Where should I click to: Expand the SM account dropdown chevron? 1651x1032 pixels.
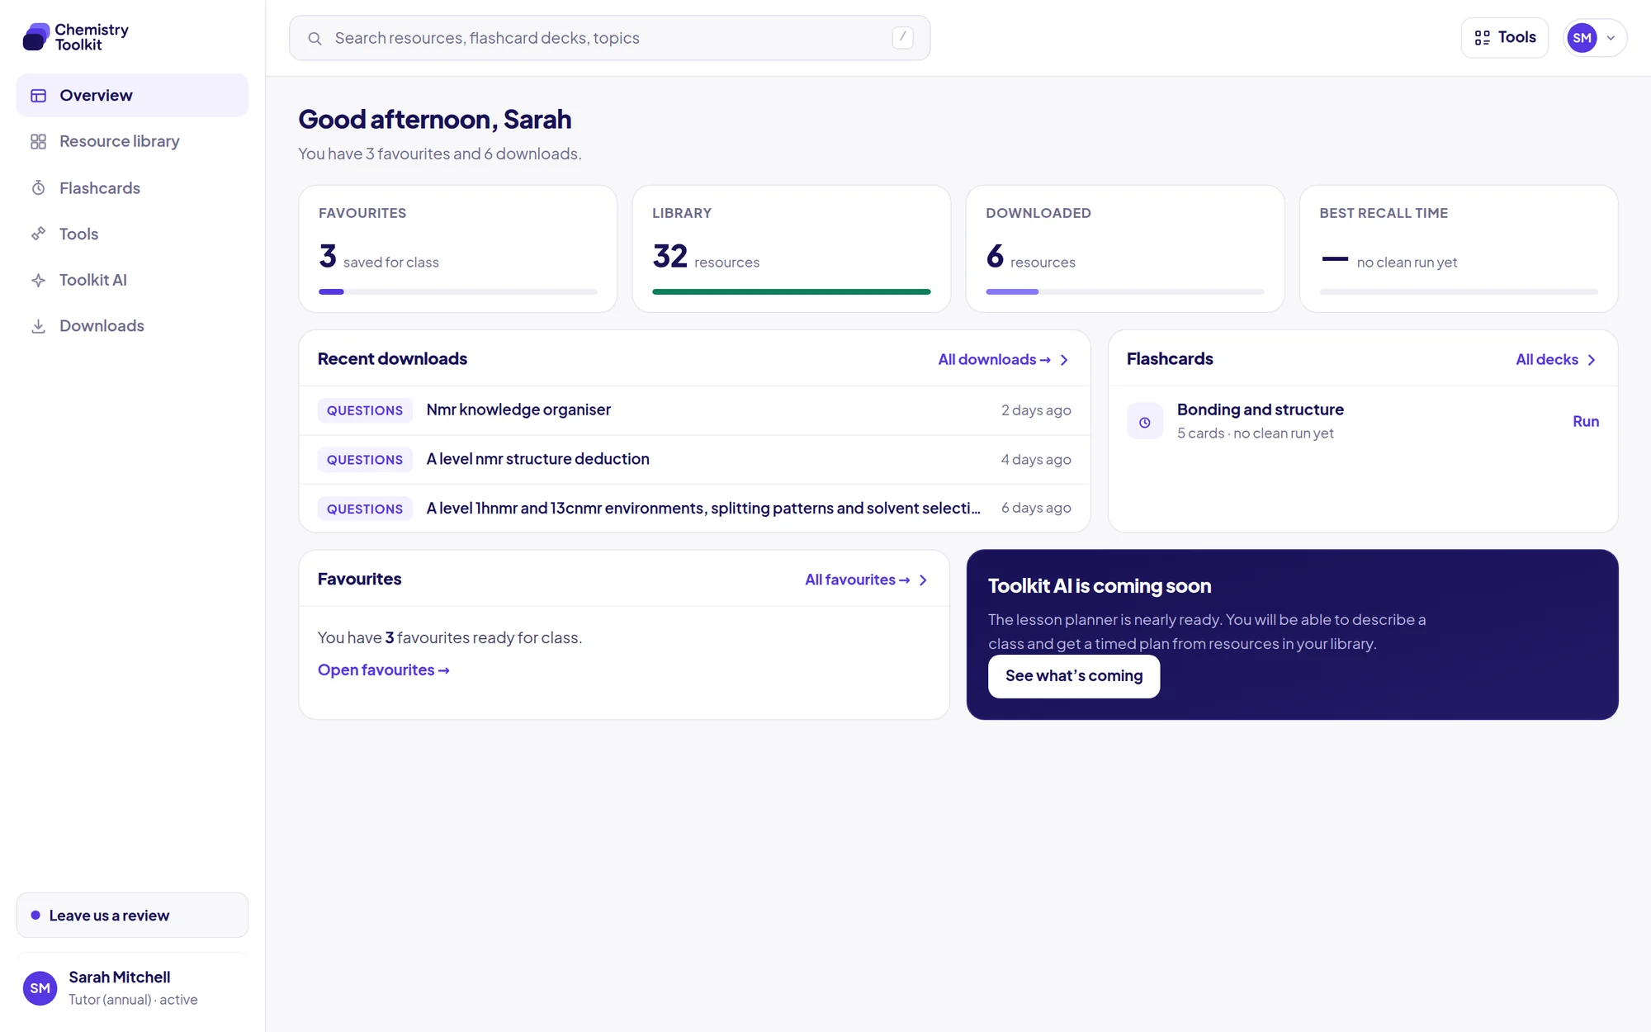click(1611, 38)
